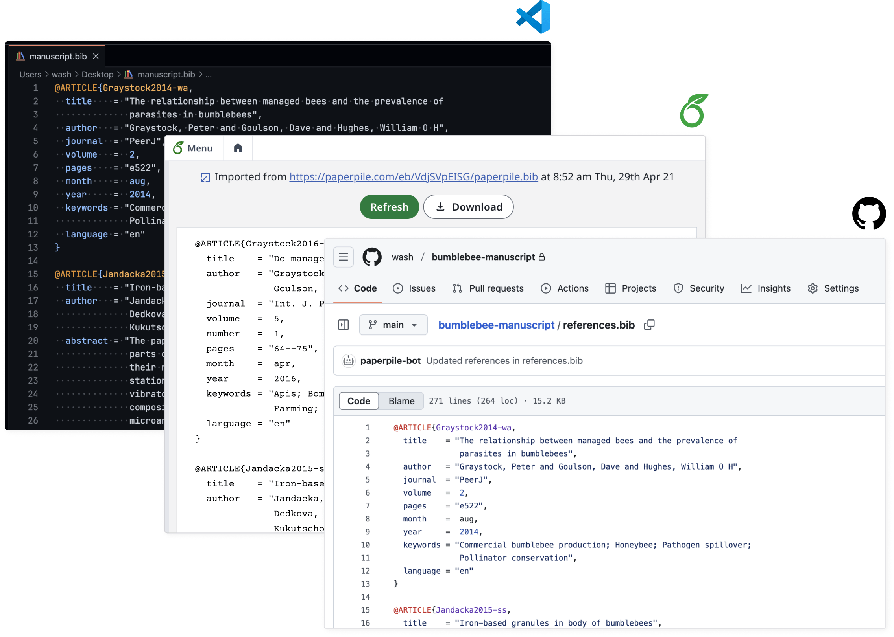Click the green Refresh button
Screen dimensions: 894x637
(389, 207)
